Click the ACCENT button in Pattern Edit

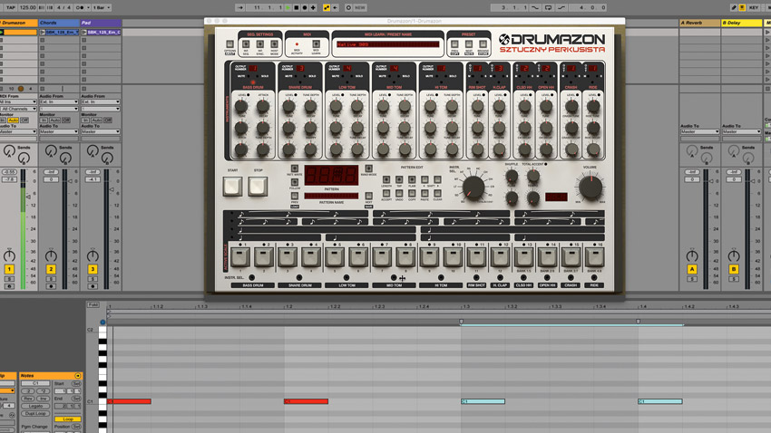(x=386, y=194)
